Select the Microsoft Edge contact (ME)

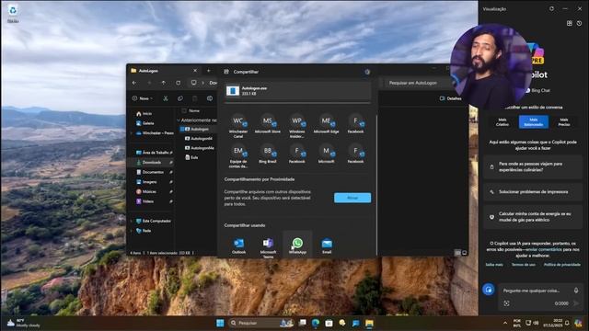[326, 124]
